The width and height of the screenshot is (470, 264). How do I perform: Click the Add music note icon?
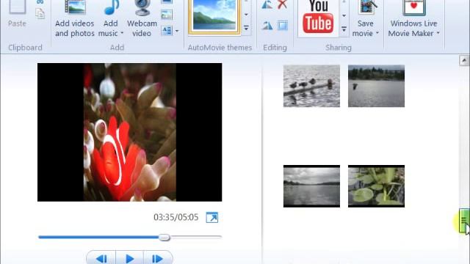[x=111, y=7]
